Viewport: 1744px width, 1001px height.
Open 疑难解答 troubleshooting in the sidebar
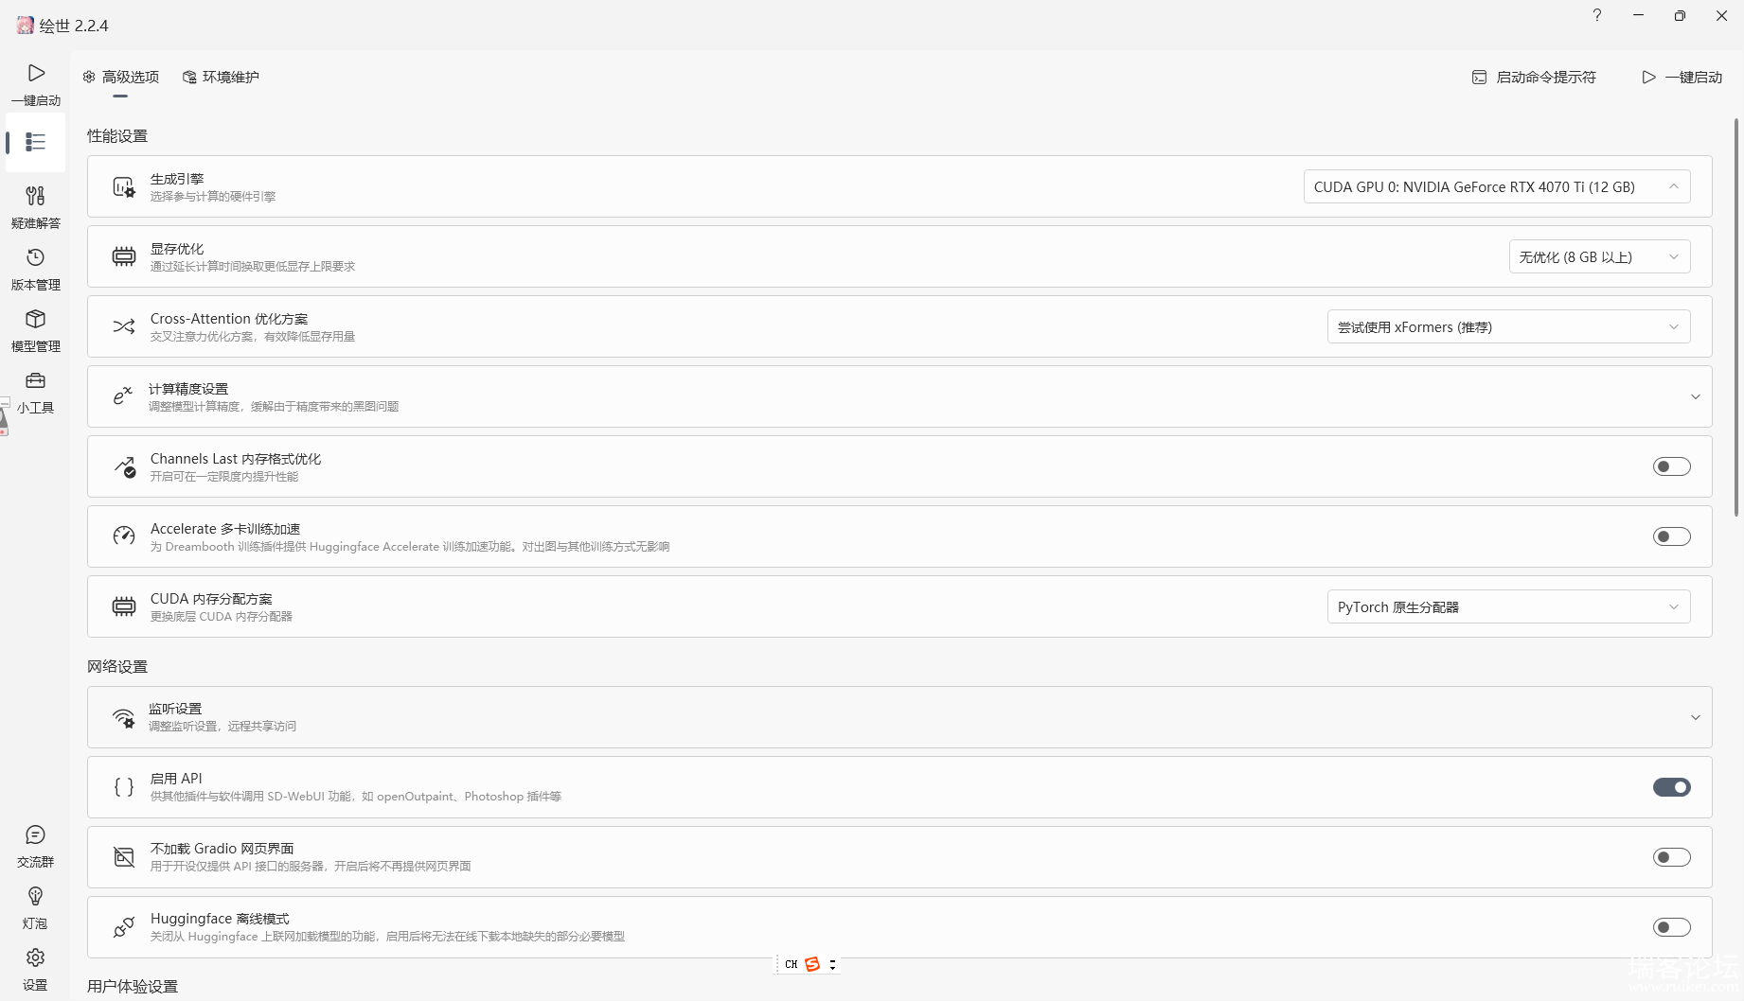click(36, 207)
